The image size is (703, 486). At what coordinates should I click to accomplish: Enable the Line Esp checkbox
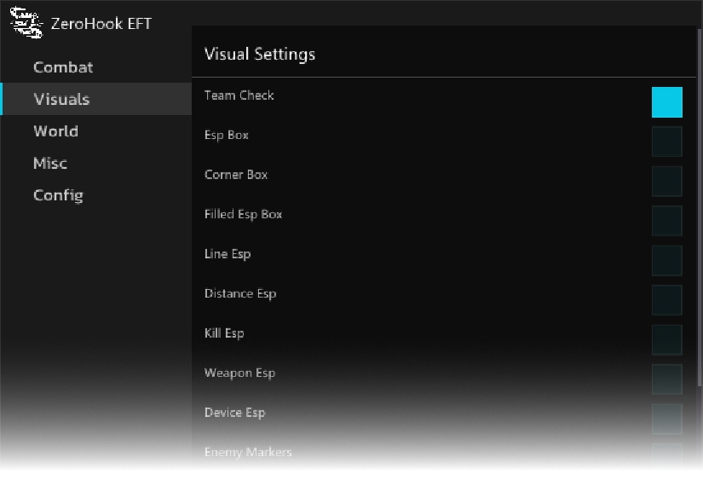[x=666, y=261]
